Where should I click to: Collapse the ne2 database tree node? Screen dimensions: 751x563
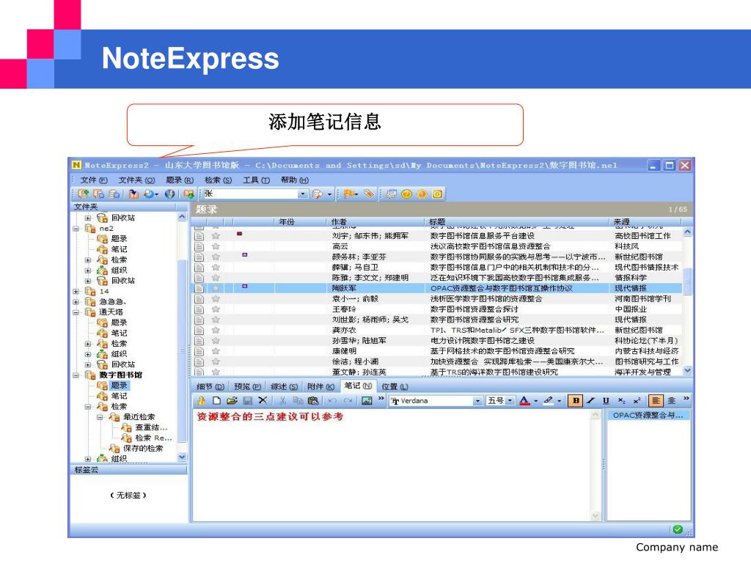pos(76,229)
